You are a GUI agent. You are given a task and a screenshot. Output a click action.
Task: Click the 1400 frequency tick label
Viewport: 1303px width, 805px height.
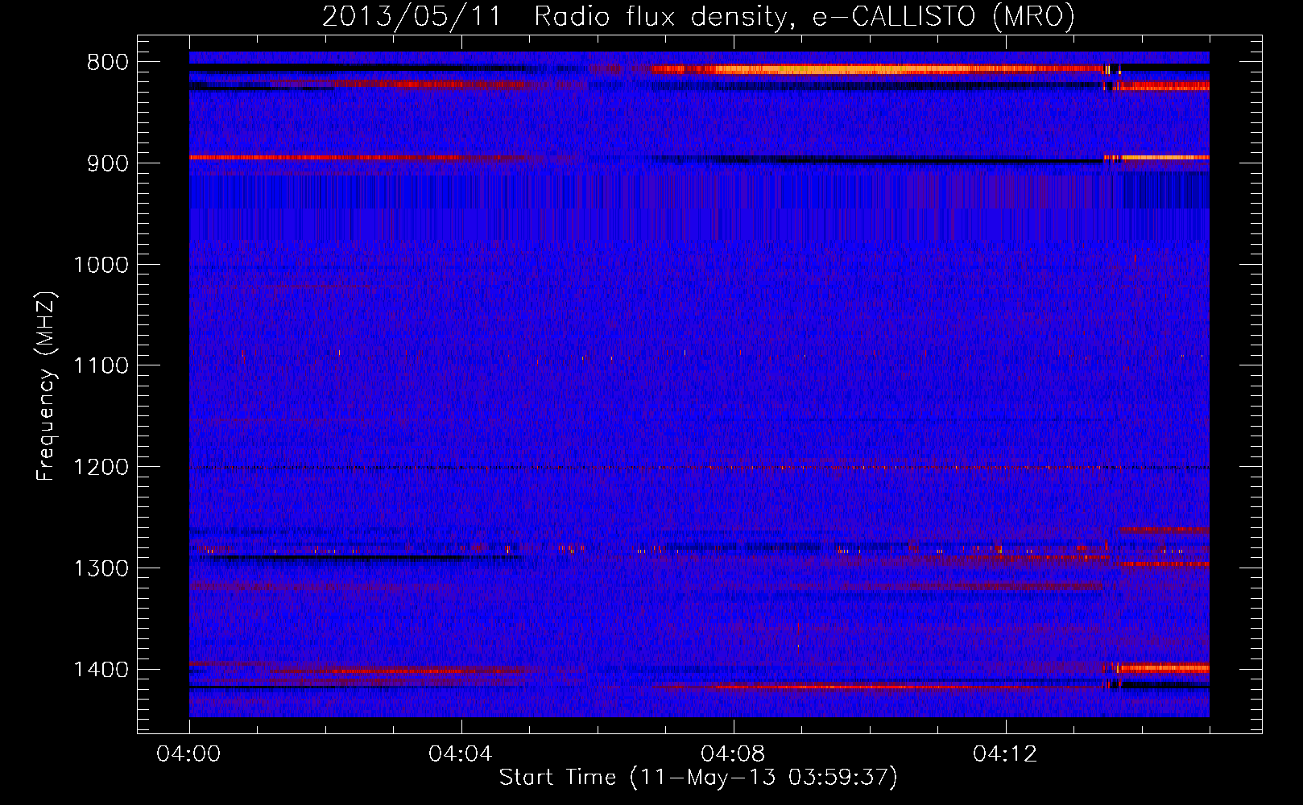(101, 670)
